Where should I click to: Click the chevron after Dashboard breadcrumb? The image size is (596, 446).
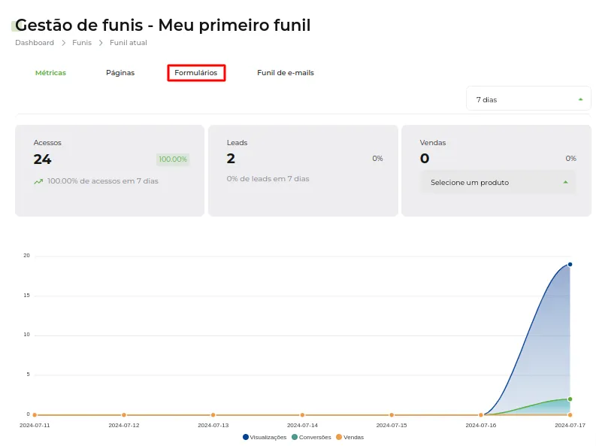(x=63, y=43)
